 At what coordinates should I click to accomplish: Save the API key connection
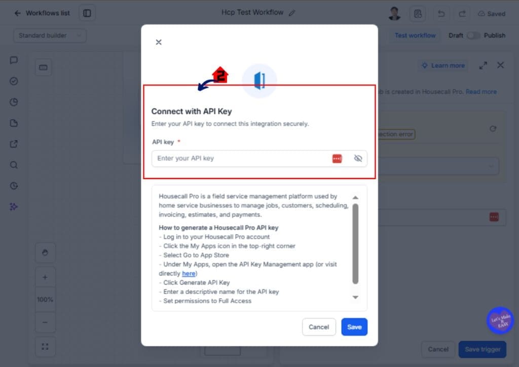coord(354,327)
